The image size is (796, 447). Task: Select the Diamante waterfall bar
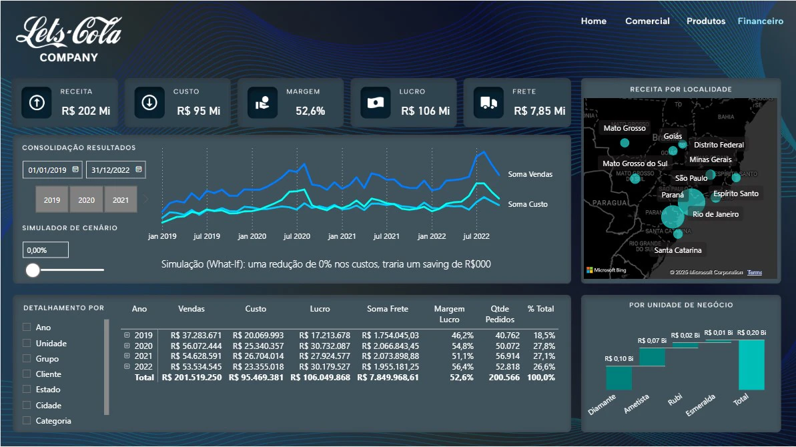(x=619, y=378)
